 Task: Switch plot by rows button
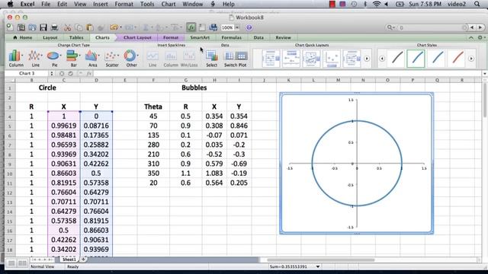[x=230, y=56]
